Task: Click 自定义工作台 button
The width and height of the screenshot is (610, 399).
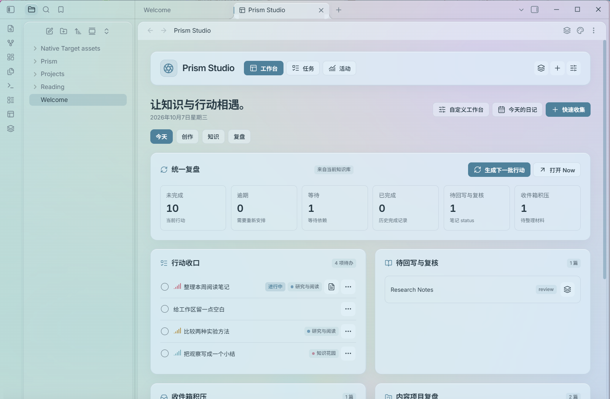Action: [461, 110]
